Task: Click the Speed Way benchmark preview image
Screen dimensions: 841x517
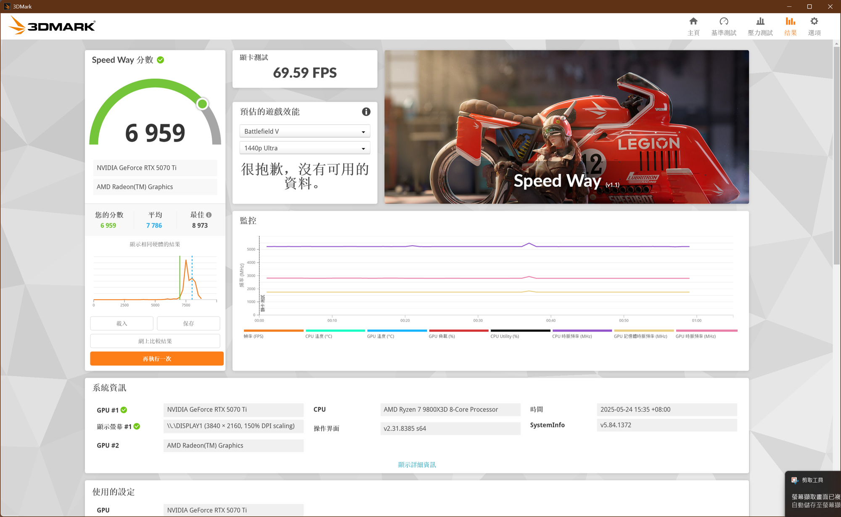Action: 566,127
